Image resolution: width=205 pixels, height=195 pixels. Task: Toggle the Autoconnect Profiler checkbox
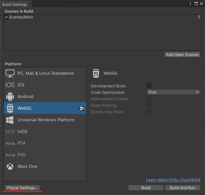[149, 99]
